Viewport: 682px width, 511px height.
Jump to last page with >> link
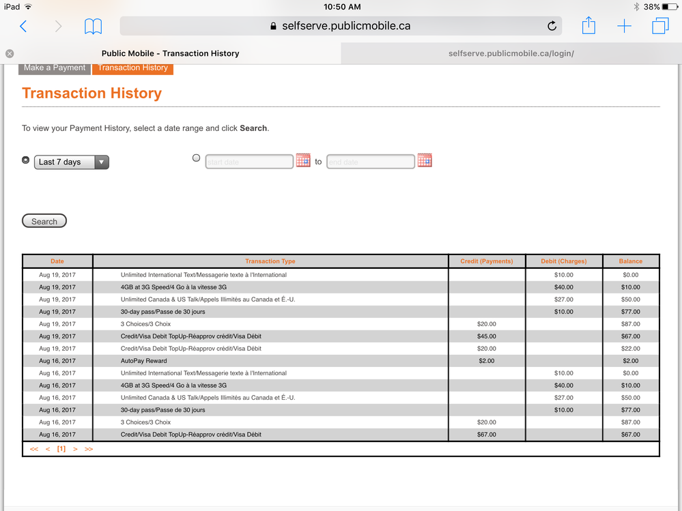89,449
